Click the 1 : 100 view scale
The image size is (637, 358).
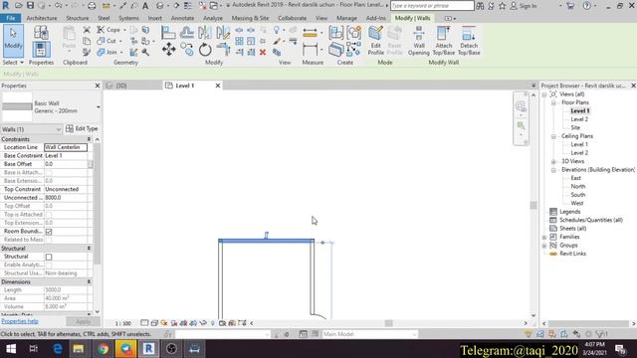point(122,323)
